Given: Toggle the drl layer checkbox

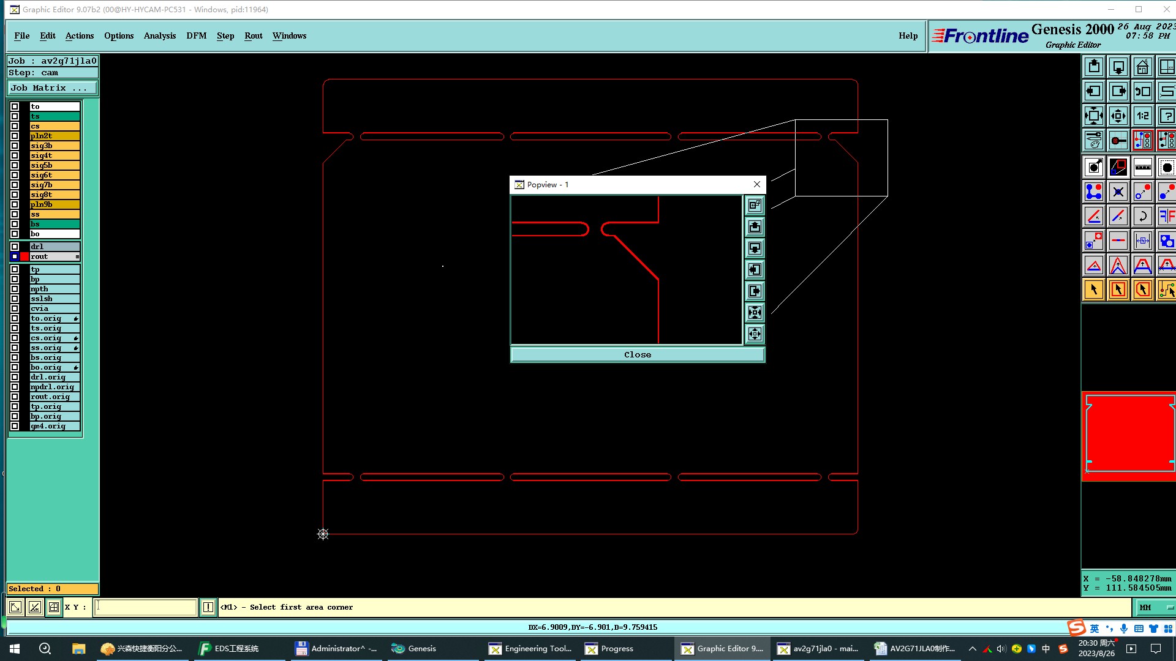Looking at the screenshot, I should (x=15, y=247).
